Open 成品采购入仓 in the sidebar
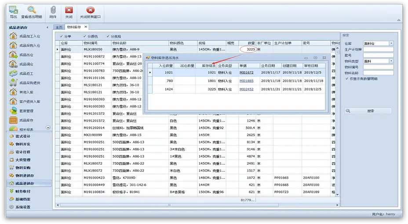Viewport: 408px width, 224px height. tap(25, 46)
